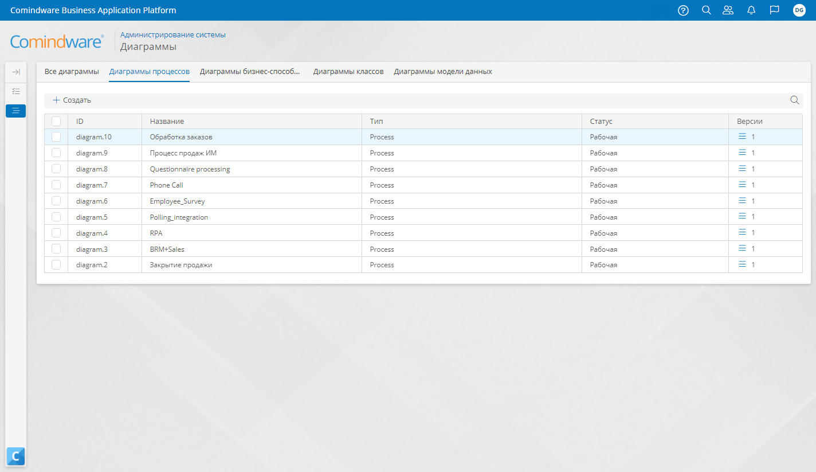
Task: Check the box for diagram.7
Action: (56, 185)
